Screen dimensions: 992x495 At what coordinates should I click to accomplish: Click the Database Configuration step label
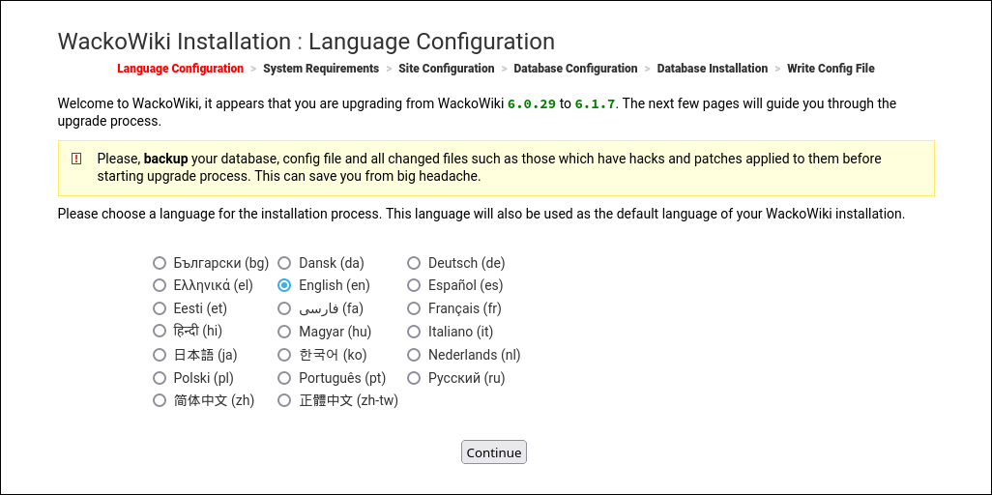[x=575, y=69]
